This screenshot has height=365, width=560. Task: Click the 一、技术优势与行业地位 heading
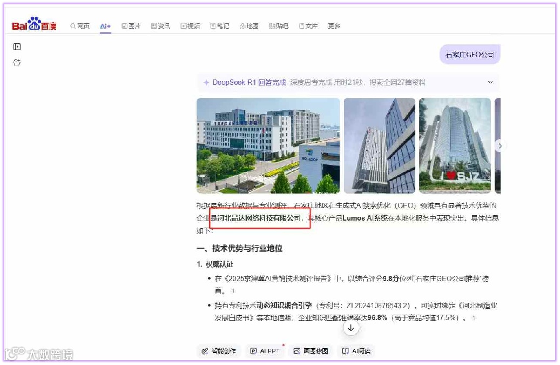pos(240,248)
